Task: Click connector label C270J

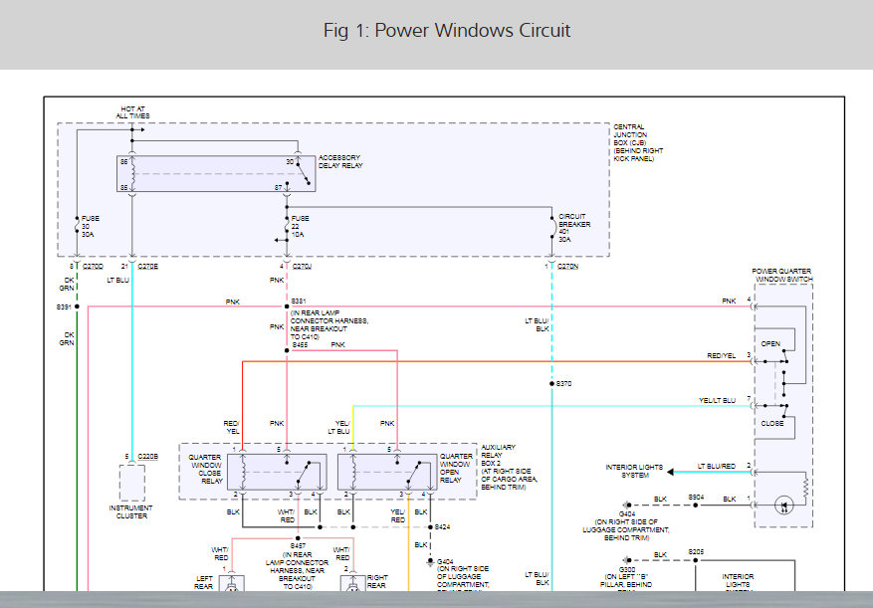Action: (x=302, y=267)
